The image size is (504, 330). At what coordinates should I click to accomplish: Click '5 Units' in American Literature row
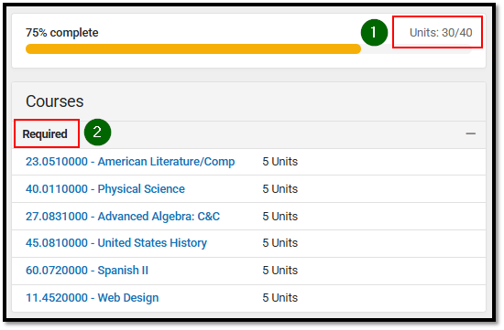pos(280,162)
